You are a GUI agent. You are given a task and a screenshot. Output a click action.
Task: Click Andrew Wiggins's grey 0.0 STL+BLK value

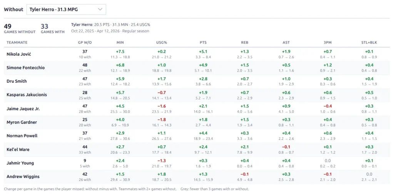tap(369, 174)
